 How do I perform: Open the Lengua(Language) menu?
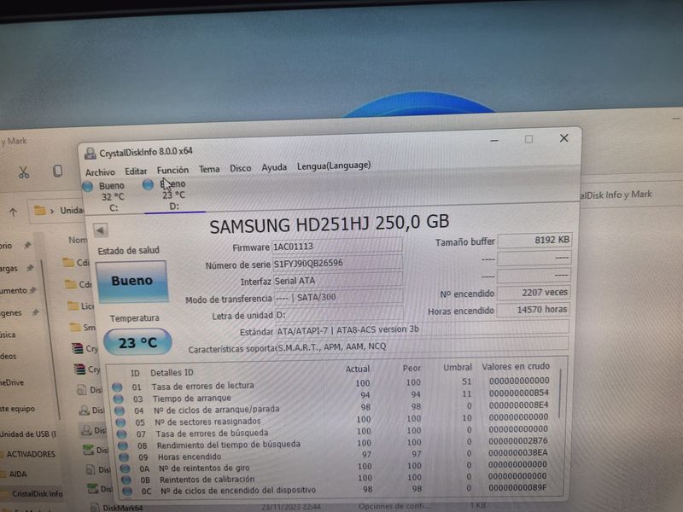pos(334,166)
